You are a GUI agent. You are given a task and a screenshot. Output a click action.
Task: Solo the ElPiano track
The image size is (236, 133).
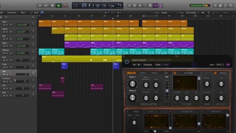pyautogui.click(x=7, y=53)
